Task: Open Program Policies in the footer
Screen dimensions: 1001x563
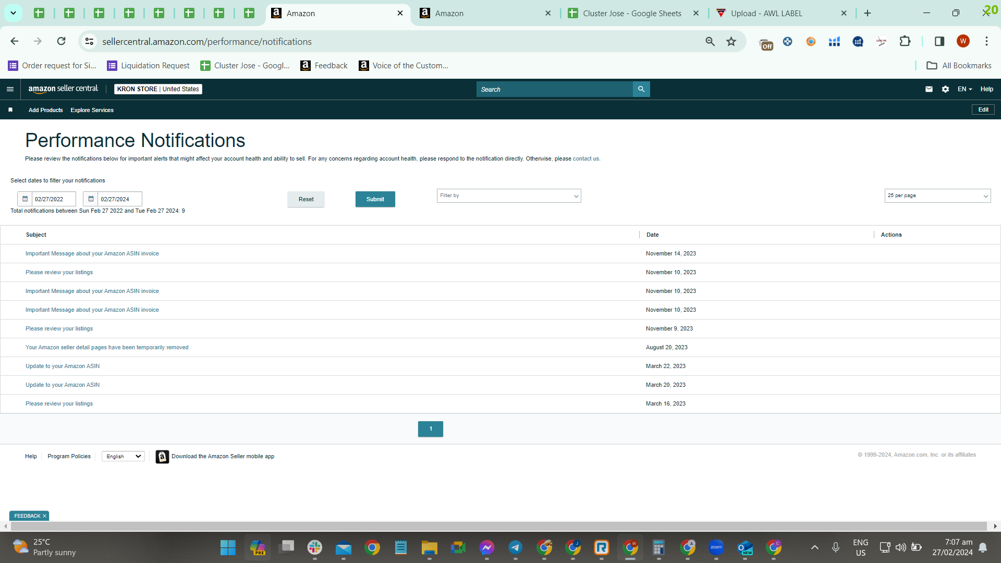Action: point(69,457)
